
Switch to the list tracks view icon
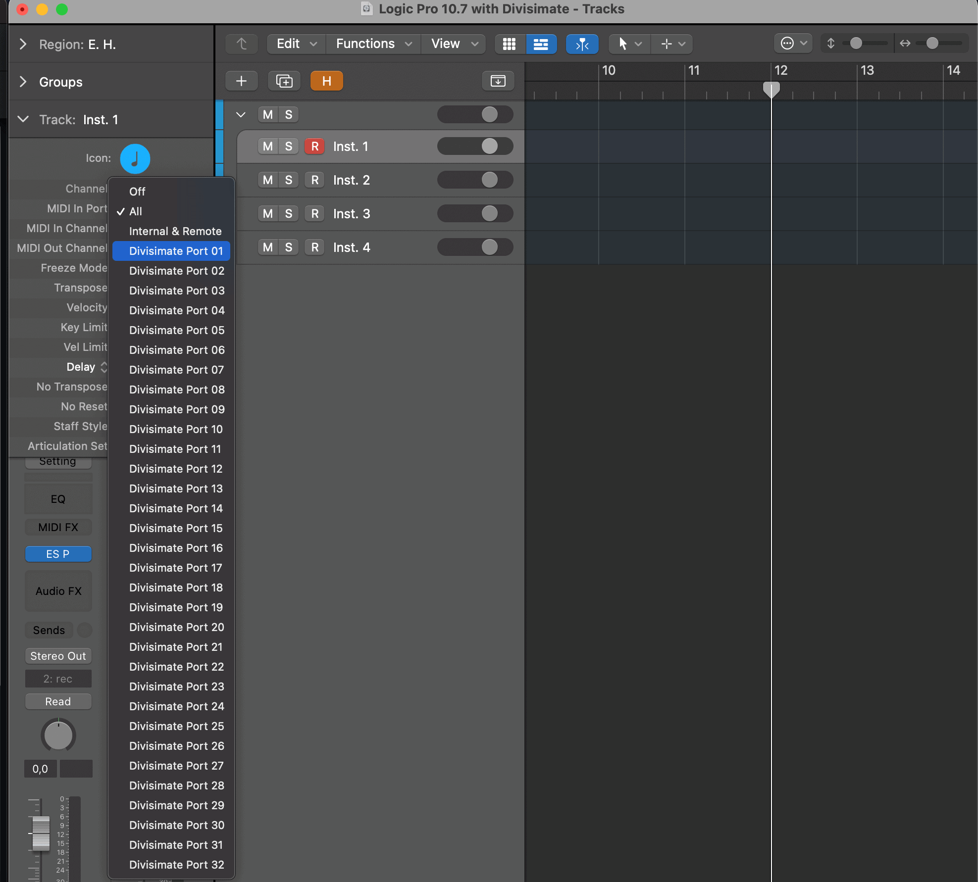[x=541, y=44]
